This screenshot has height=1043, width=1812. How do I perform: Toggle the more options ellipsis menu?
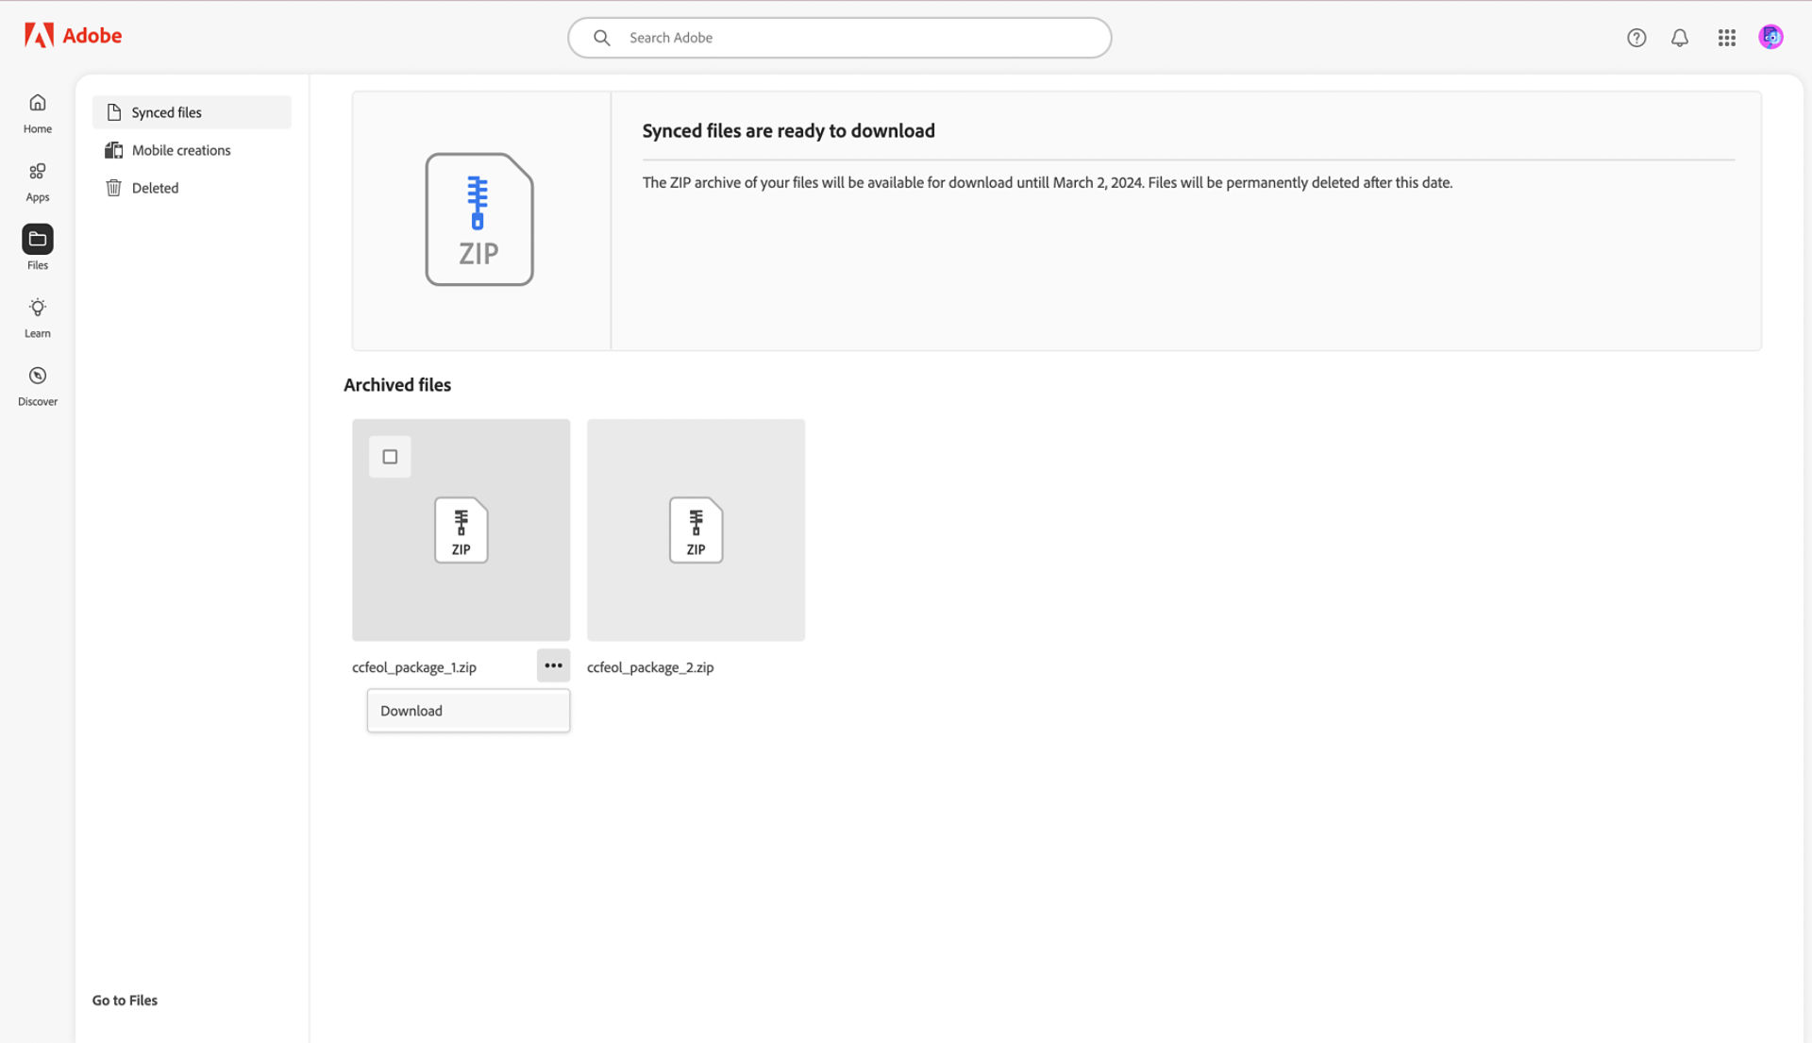point(553,665)
